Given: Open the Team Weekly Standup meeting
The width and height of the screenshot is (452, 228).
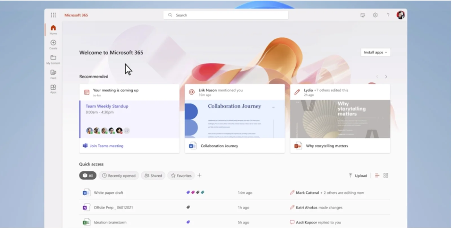Looking at the screenshot, I should pyautogui.click(x=107, y=106).
